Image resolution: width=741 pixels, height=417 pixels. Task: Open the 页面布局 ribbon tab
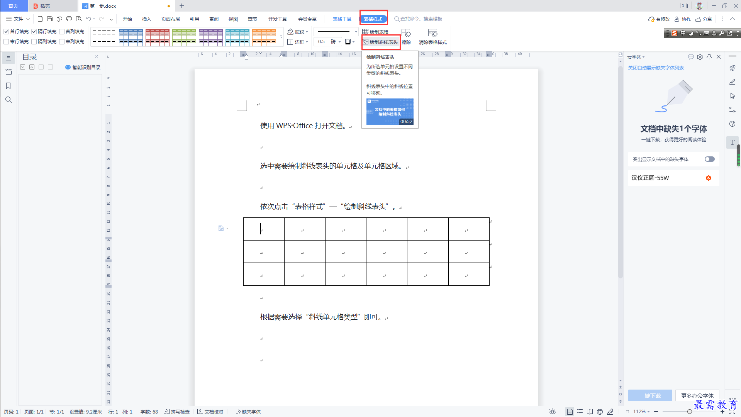coord(170,19)
